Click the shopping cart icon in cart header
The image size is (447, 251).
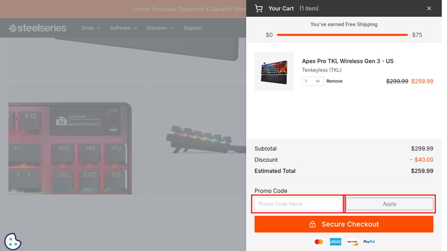point(258,8)
